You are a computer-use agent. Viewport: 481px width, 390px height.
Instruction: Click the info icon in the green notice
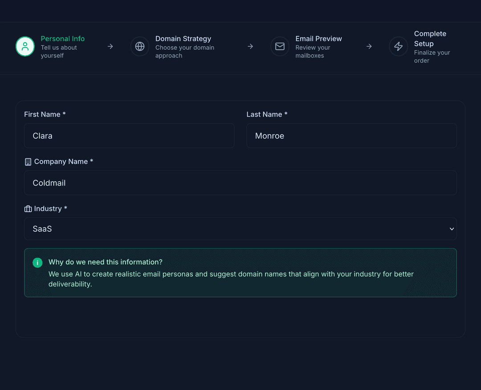37,263
